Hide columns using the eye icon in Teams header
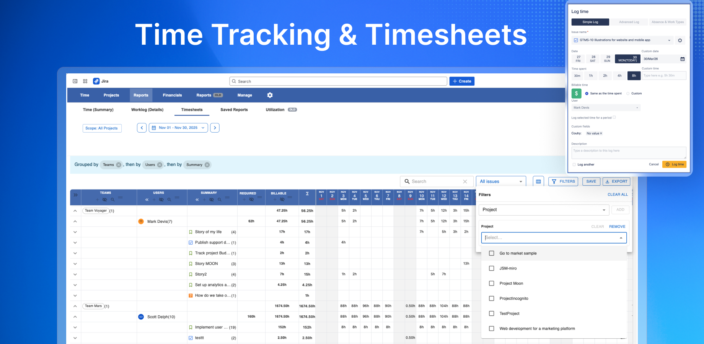 pyautogui.click(x=104, y=199)
